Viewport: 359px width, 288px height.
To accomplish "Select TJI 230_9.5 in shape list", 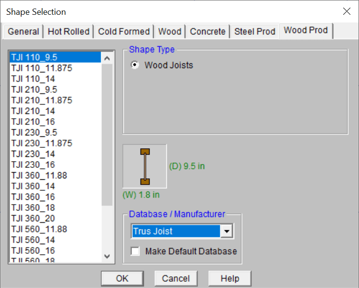I will 34,133.
